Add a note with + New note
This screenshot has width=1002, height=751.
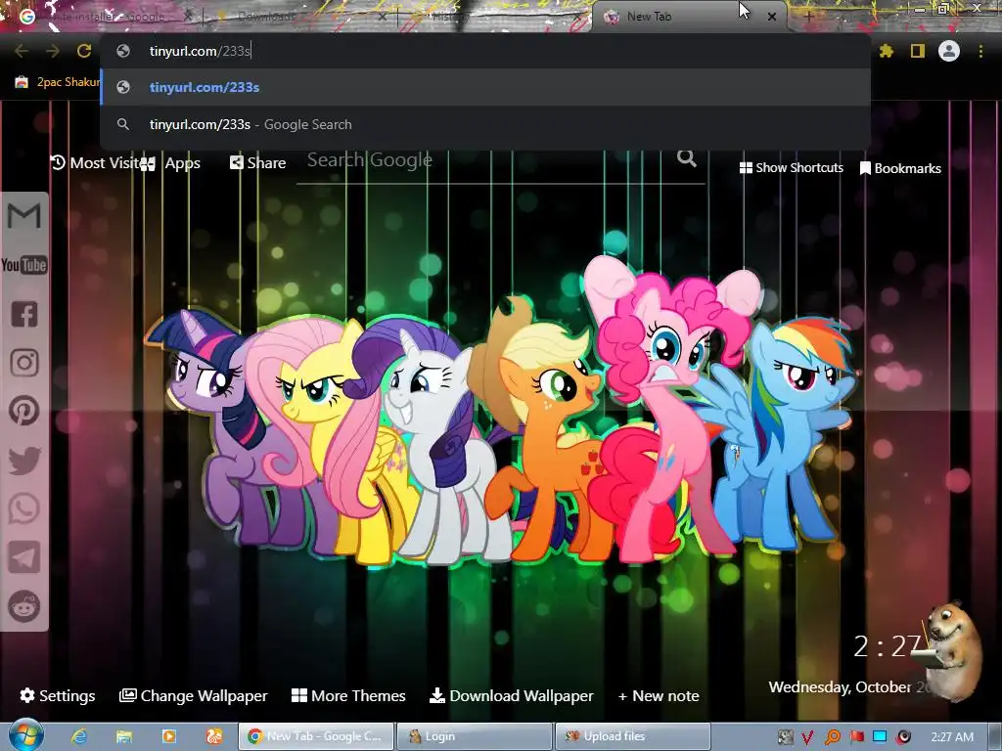tap(659, 695)
